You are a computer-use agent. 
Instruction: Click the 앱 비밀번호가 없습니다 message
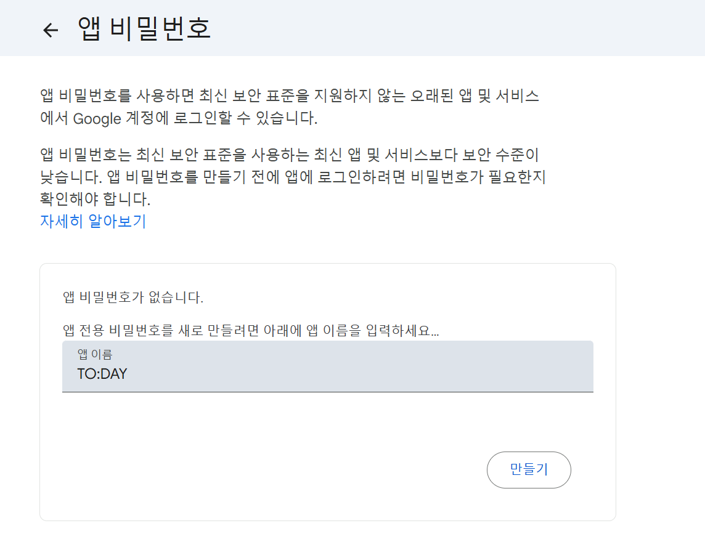click(133, 297)
